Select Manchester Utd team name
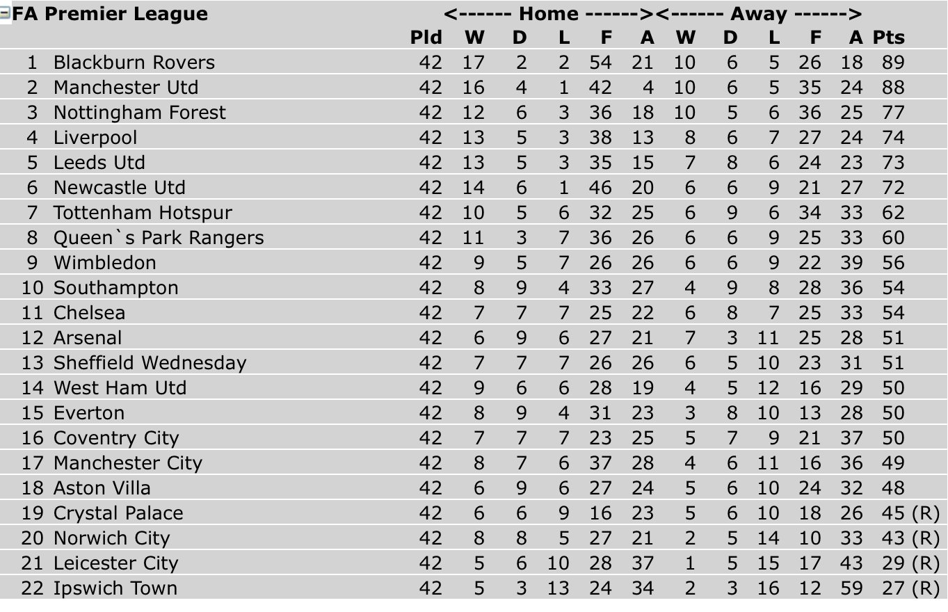The width and height of the screenshot is (948, 612). click(126, 88)
